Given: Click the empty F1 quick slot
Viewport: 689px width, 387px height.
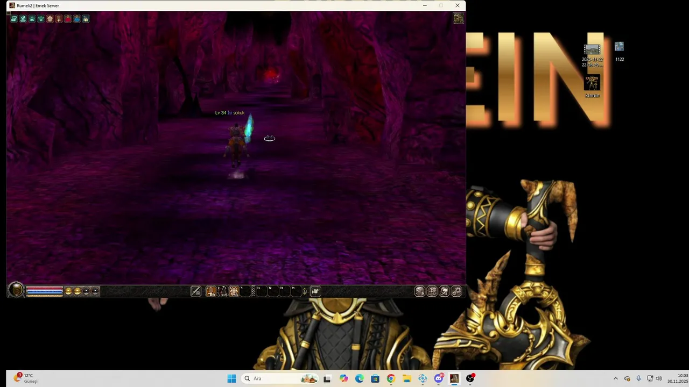Looking at the screenshot, I should pyautogui.click(x=262, y=291).
